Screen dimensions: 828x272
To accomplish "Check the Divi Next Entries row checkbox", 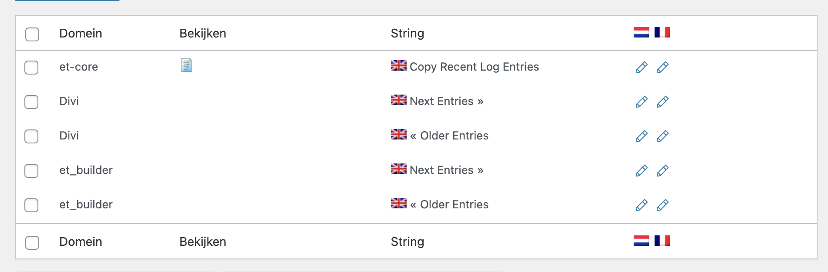I will point(31,102).
